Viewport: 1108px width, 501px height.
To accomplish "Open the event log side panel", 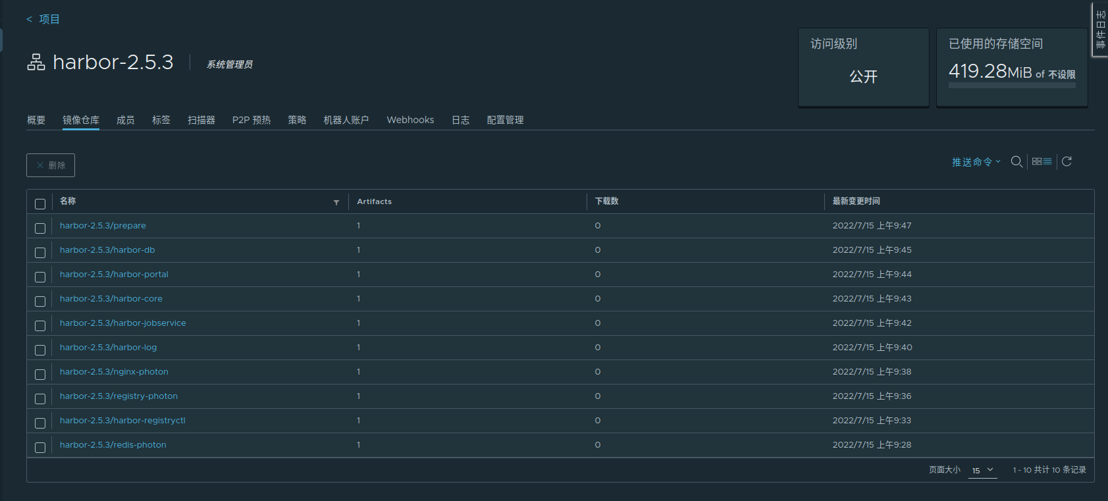I will (x=1100, y=30).
